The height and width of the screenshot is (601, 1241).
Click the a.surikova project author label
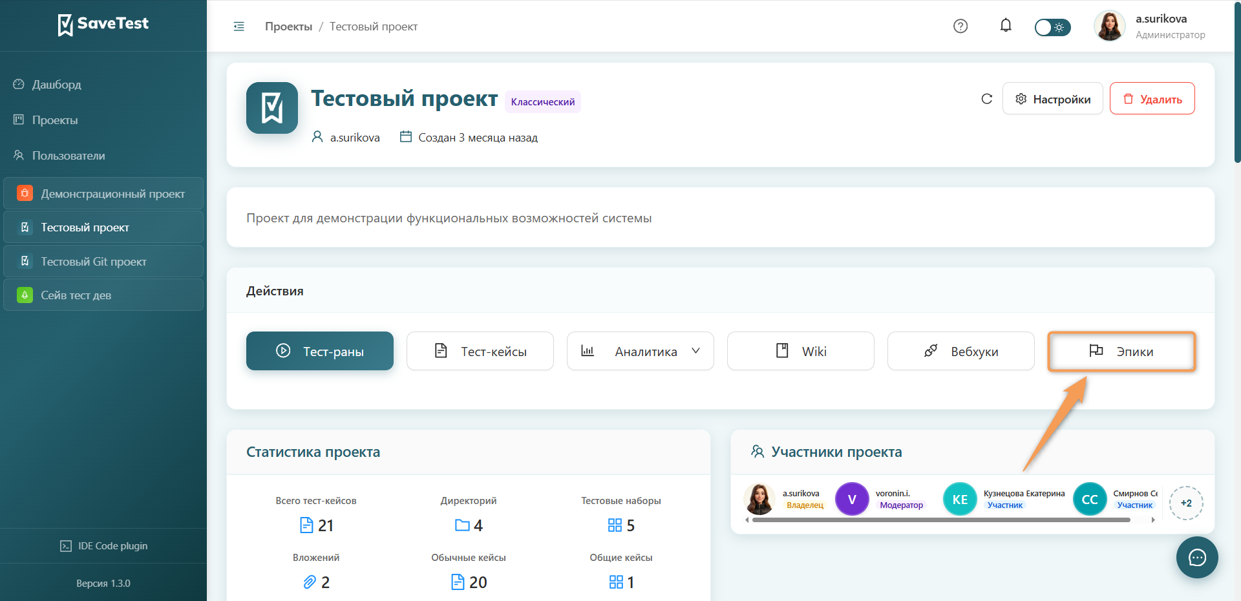tap(355, 138)
